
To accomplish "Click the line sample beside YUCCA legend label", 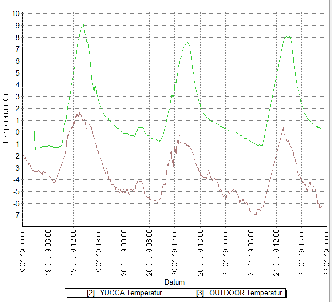I will point(75,293).
